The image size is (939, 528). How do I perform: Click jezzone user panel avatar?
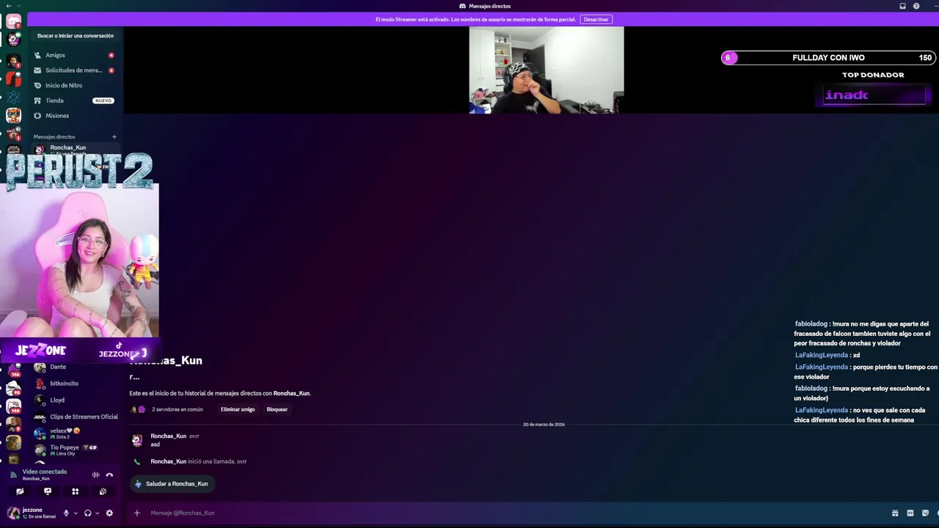14,513
